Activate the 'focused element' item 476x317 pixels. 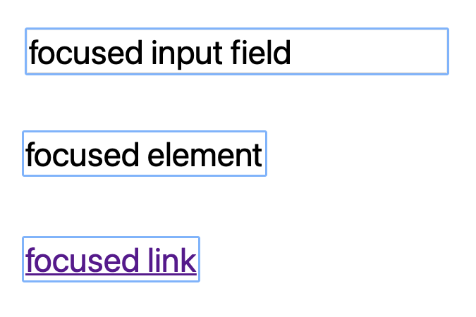tap(144, 154)
